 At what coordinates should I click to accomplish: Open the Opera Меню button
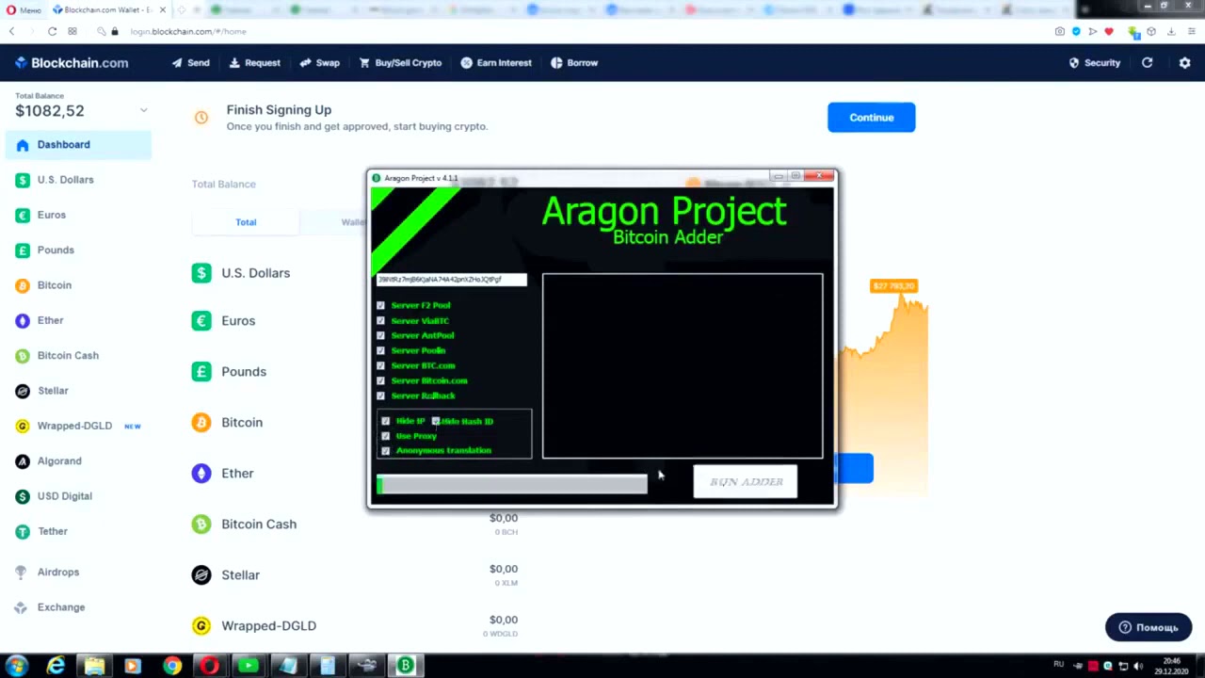(x=23, y=9)
